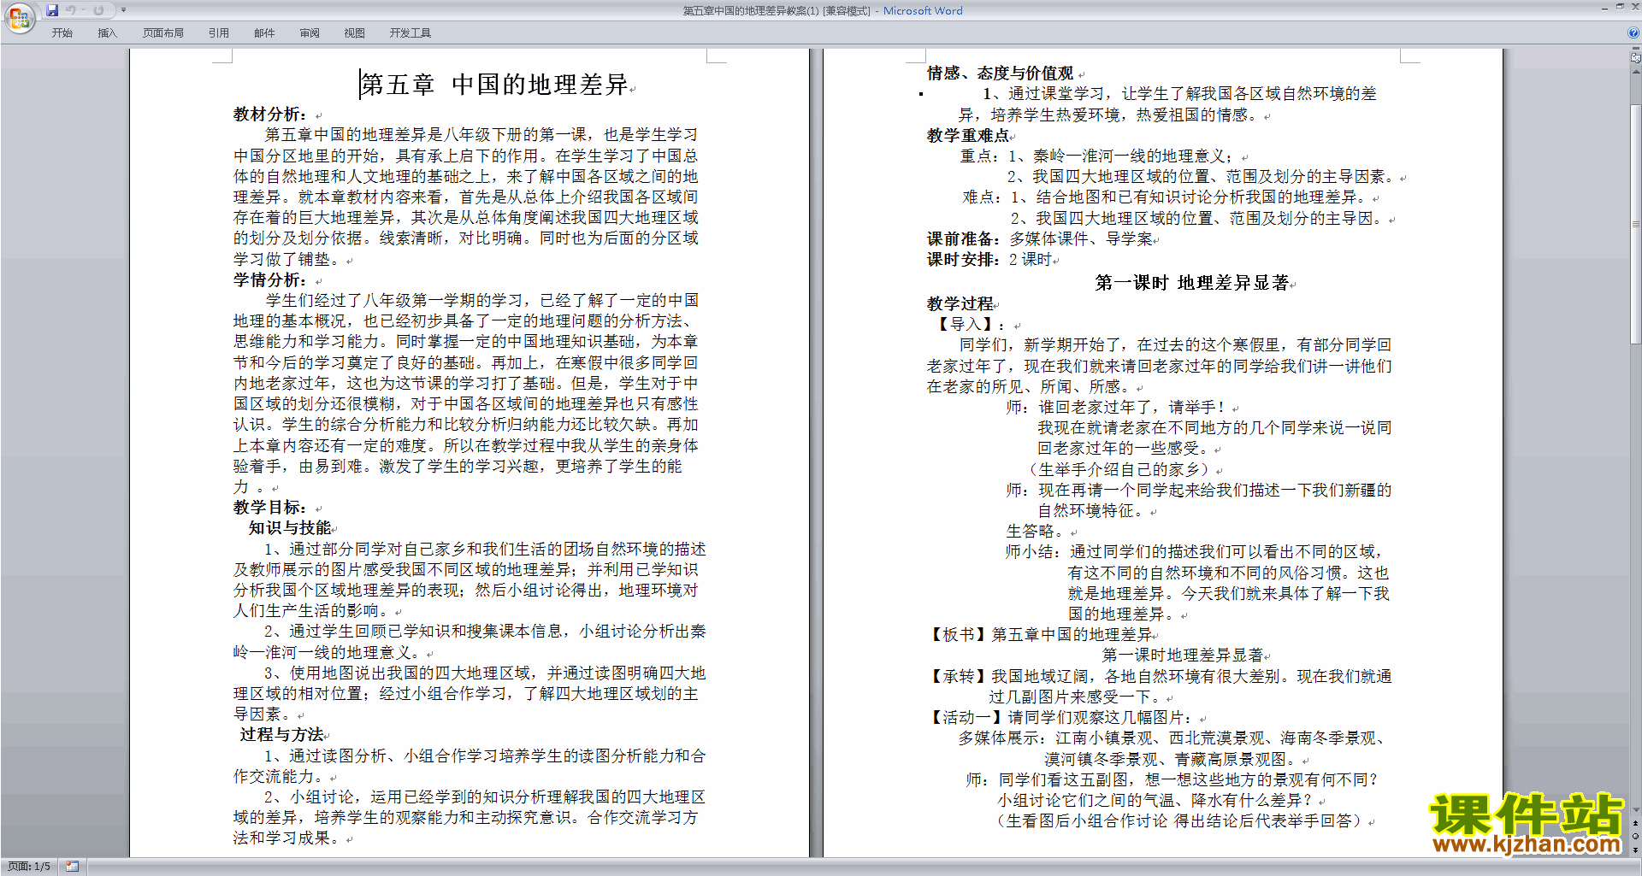Restore down the Word window

1620,8
